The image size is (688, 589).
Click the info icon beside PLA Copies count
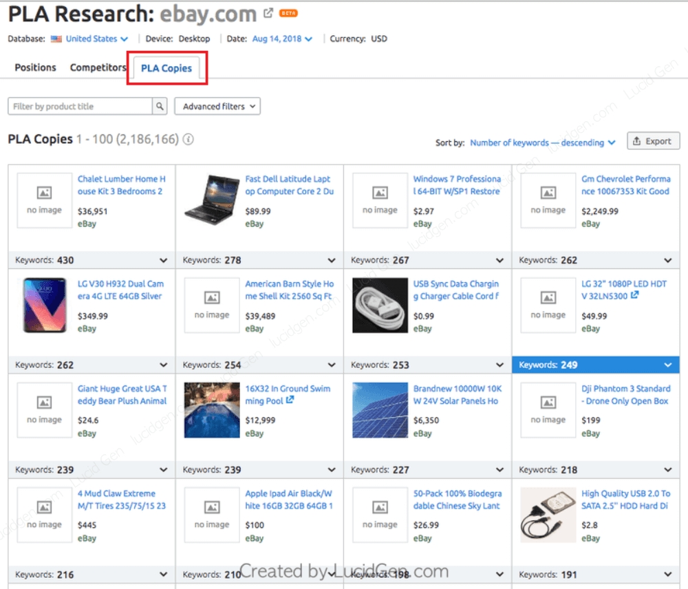188,139
